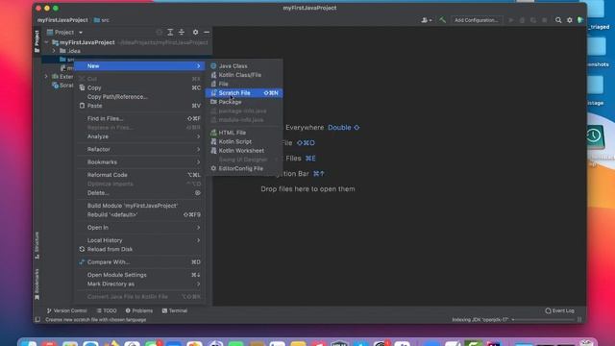The image size is (615, 346).
Task: Toggle Project side tab
Action: [37, 41]
